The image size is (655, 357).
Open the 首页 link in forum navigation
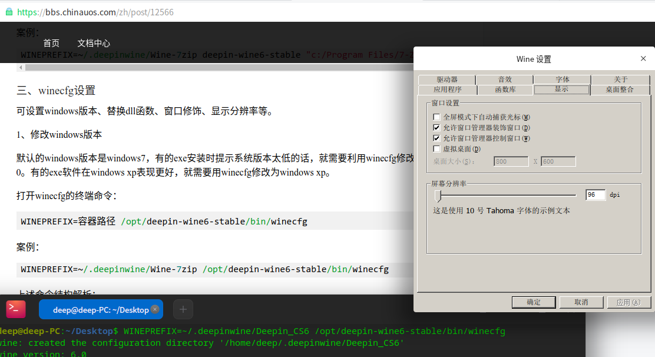point(51,43)
